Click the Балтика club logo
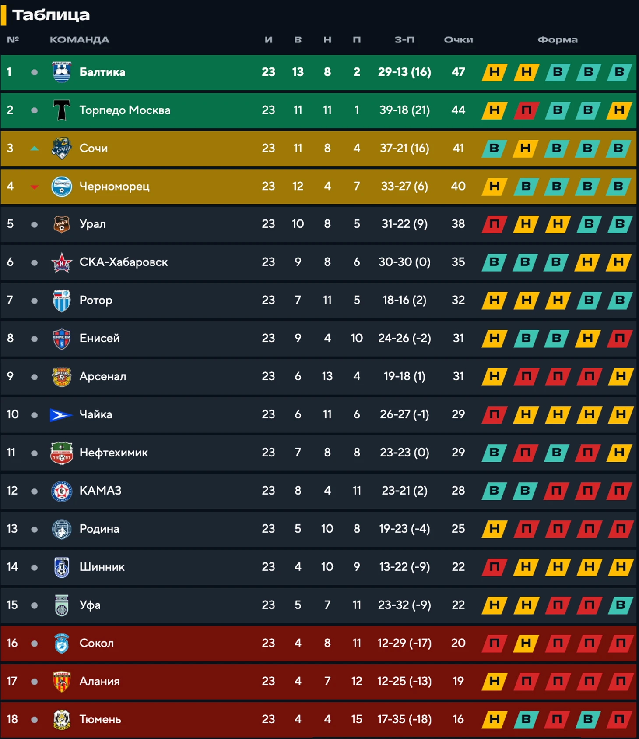This screenshot has height=739, width=639. (62, 72)
